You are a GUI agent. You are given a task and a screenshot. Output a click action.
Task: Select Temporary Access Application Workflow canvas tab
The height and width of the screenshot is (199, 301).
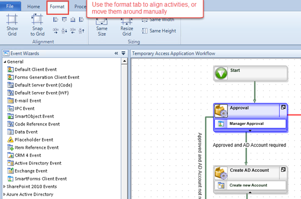(x=173, y=53)
